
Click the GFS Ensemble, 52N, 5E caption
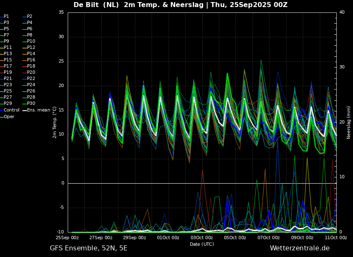pos(88,248)
